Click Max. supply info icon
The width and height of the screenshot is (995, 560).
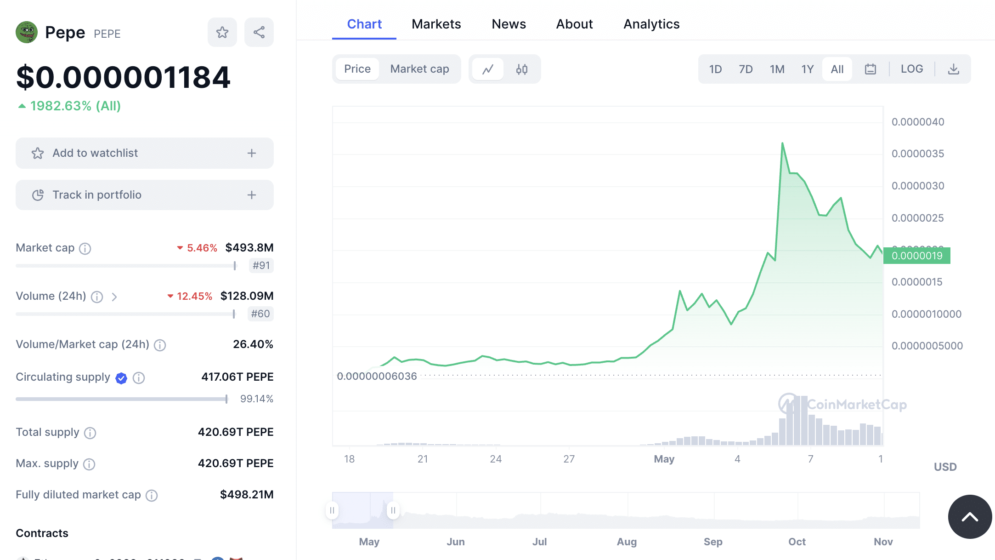pyautogui.click(x=89, y=464)
